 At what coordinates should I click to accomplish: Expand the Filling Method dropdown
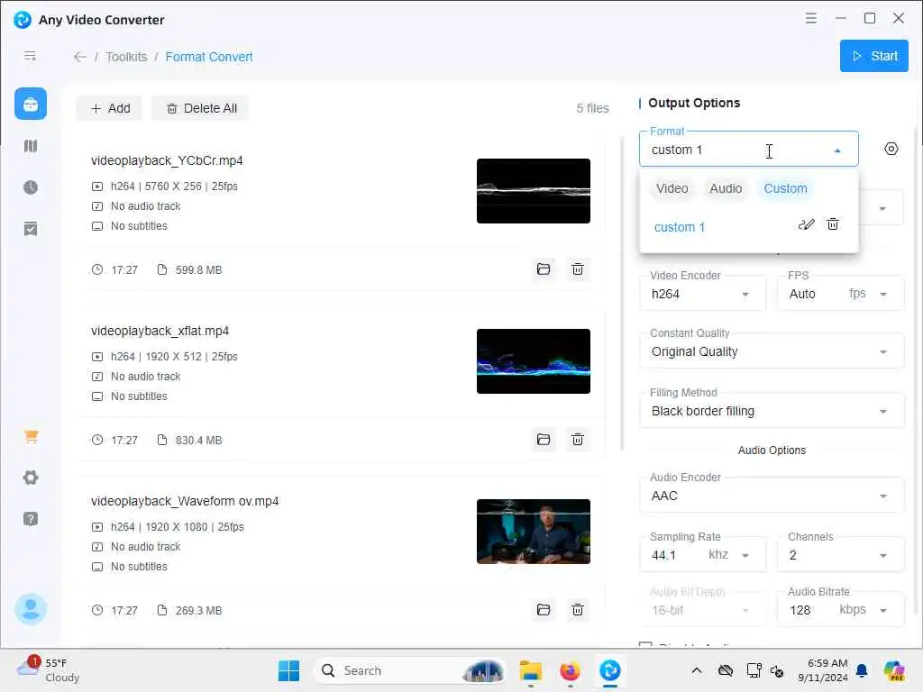click(772, 411)
